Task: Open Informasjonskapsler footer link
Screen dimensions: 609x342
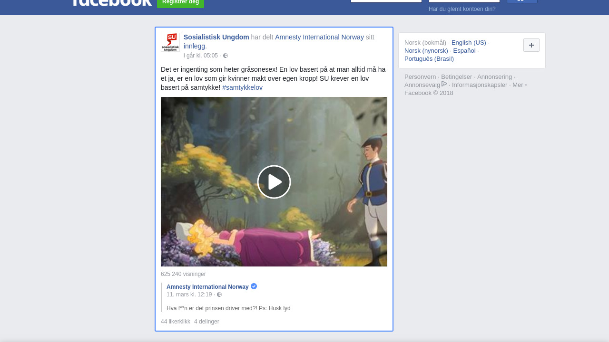Action: point(480,85)
